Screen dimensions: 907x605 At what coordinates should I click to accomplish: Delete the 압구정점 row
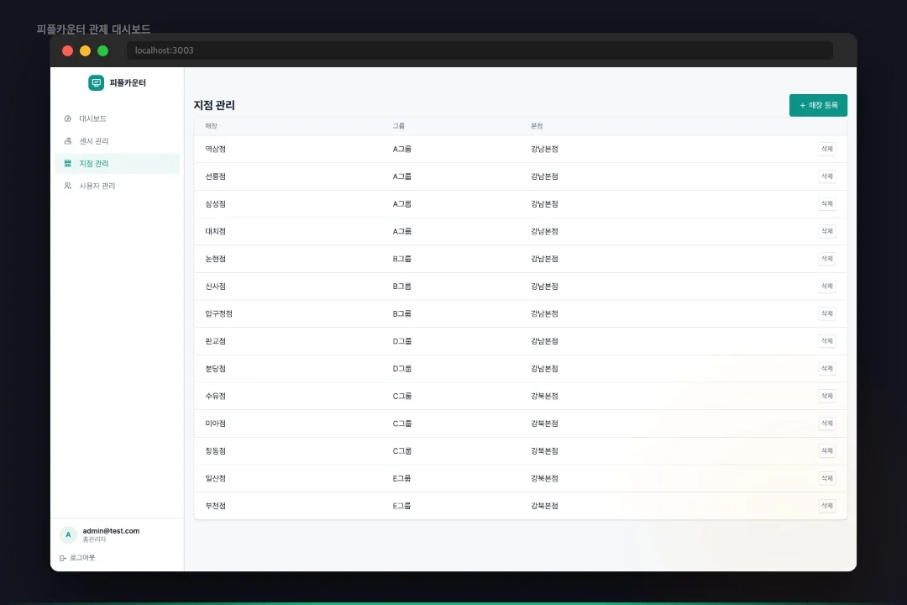(x=826, y=313)
